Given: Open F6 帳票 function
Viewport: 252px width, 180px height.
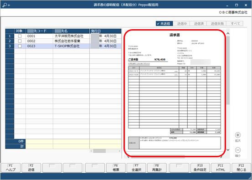Looking at the screenshot, I should tap(116, 168).
